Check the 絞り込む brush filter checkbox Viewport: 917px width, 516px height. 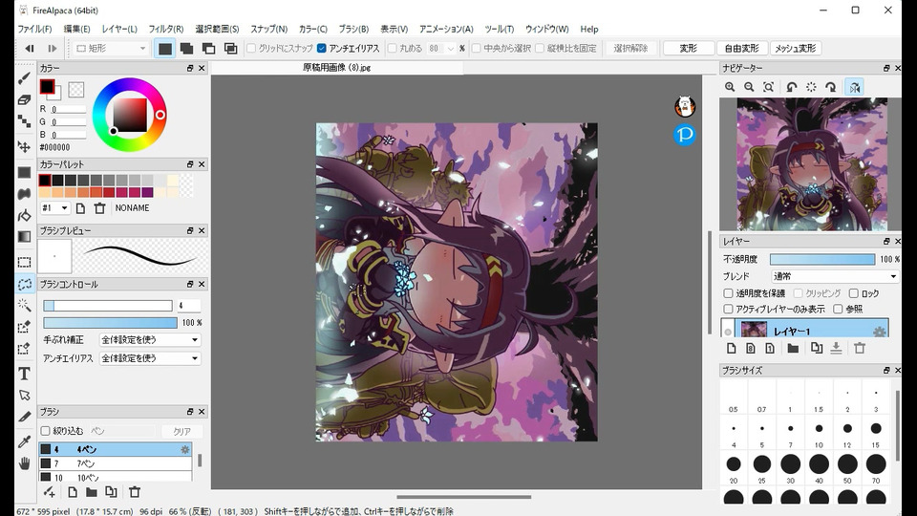point(45,431)
